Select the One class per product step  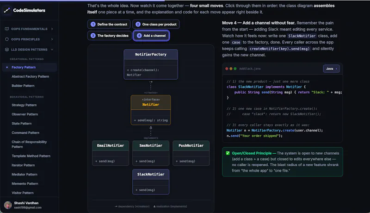click(x=156, y=25)
